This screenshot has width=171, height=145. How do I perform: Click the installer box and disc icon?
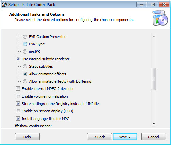[160, 18]
